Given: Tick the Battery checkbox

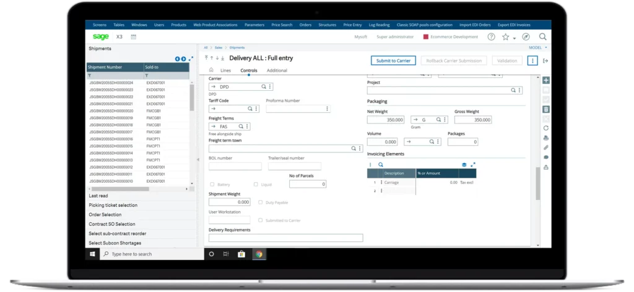Looking at the screenshot, I should [x=212, y=185].
